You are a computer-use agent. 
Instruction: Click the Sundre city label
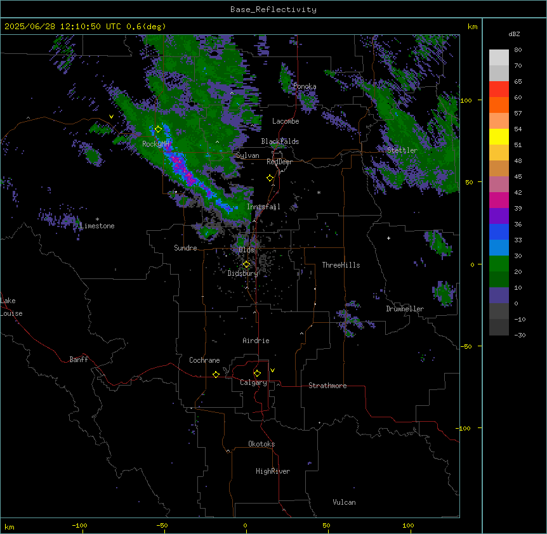[x=185, y=248]
